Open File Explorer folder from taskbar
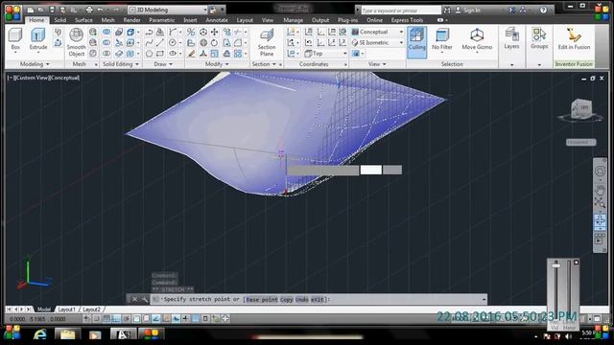 click(x=67, y=334)
